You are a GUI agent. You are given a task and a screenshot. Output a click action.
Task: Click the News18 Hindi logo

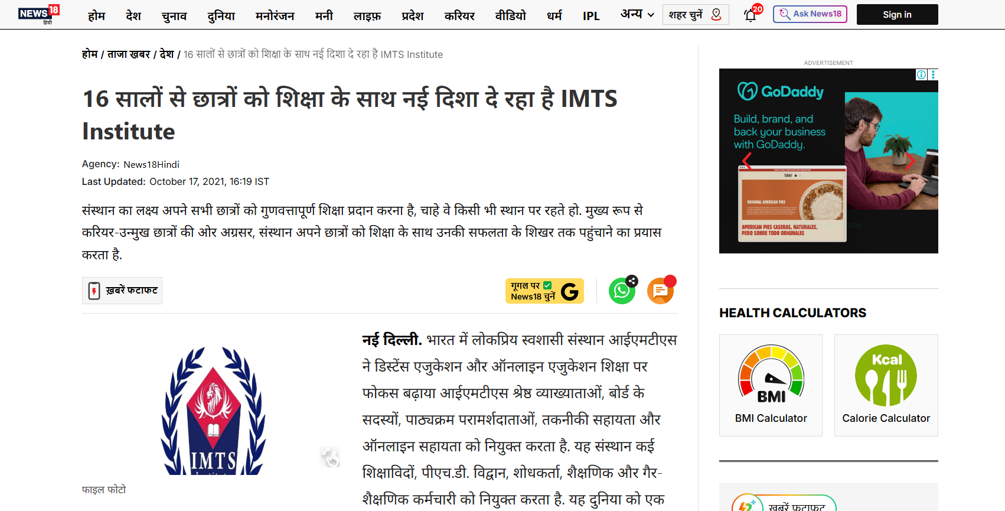coord(39,14)
